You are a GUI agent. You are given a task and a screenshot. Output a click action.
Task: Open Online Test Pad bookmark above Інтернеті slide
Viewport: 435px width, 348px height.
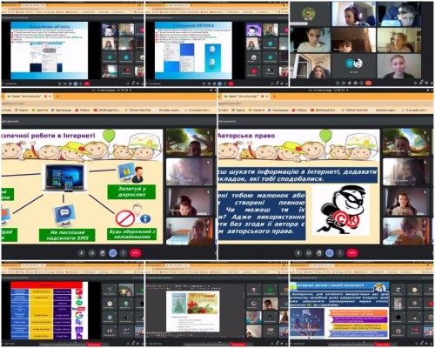[138, 110]
